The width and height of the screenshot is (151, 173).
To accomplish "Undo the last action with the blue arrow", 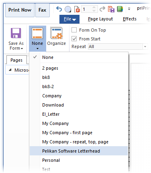I will tap(59, 9).
